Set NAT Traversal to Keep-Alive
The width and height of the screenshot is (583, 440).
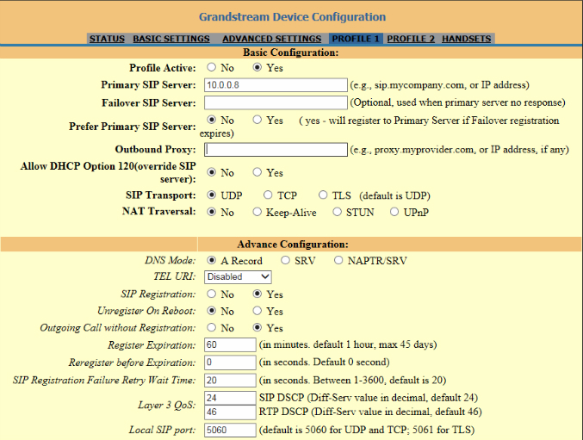point(257,212)
